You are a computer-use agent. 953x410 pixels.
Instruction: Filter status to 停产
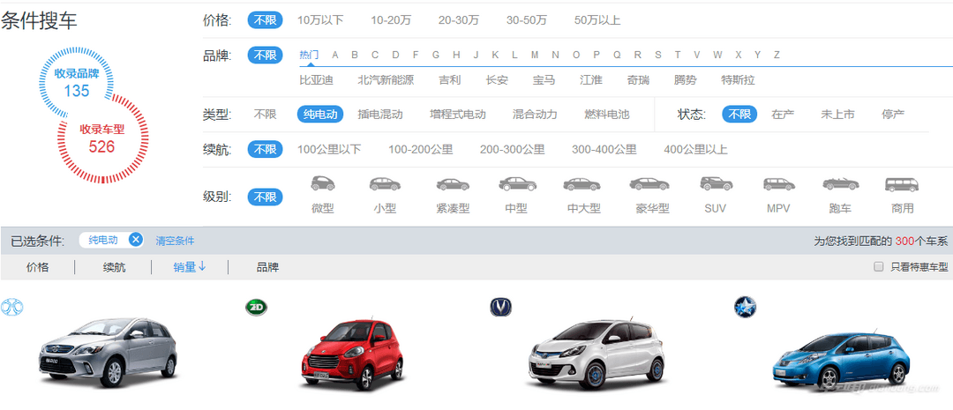coord(893,115)
